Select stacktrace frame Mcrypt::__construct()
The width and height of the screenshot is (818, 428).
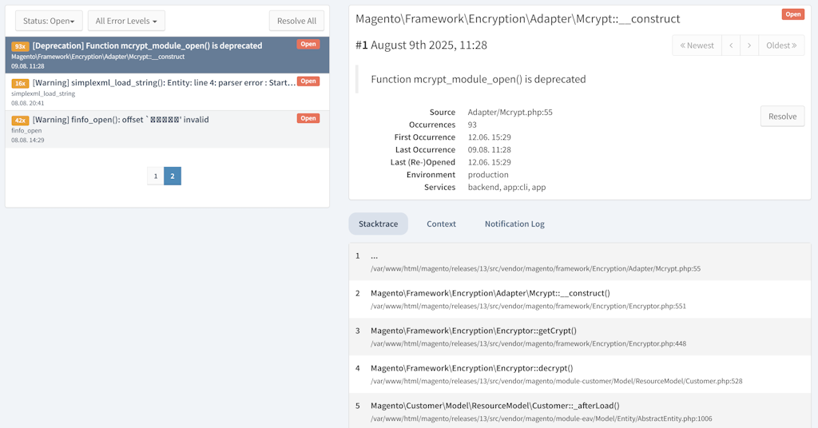pyautogui.click(x=580, y=299)
